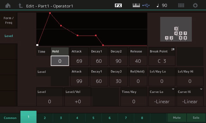The width and height of the screenshot is (206, 123).
Task: Click the Edit - Part1 - Operator1 title
Action: click(x=49, y=6)
